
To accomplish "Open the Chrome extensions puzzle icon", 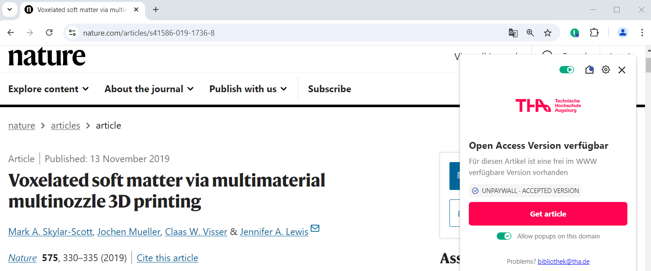I will coord(594,33).
